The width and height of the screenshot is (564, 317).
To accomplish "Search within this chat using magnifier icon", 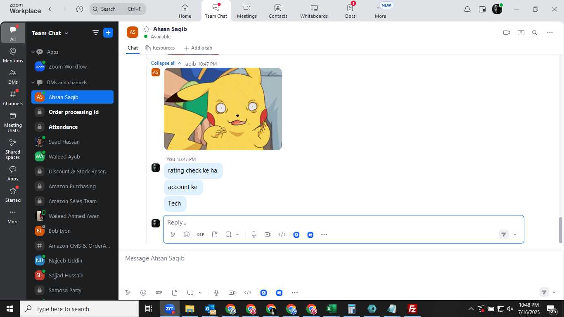I will [535, 33].
